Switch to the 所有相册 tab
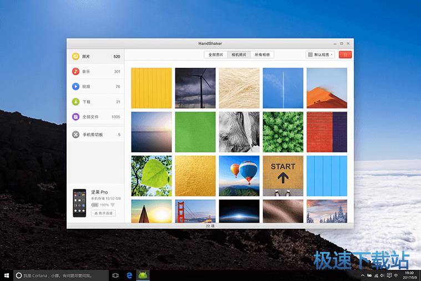421x281 pixels. click(x=262, y=54)
